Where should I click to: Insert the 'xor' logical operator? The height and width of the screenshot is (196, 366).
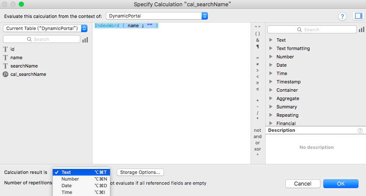[258, 149]
